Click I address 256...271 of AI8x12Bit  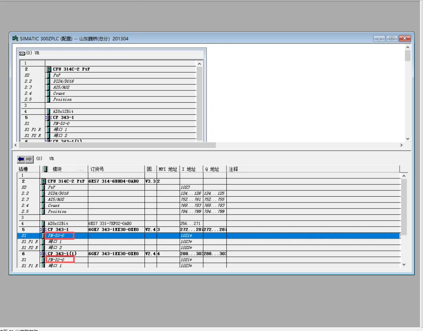[x=190, y=223]
